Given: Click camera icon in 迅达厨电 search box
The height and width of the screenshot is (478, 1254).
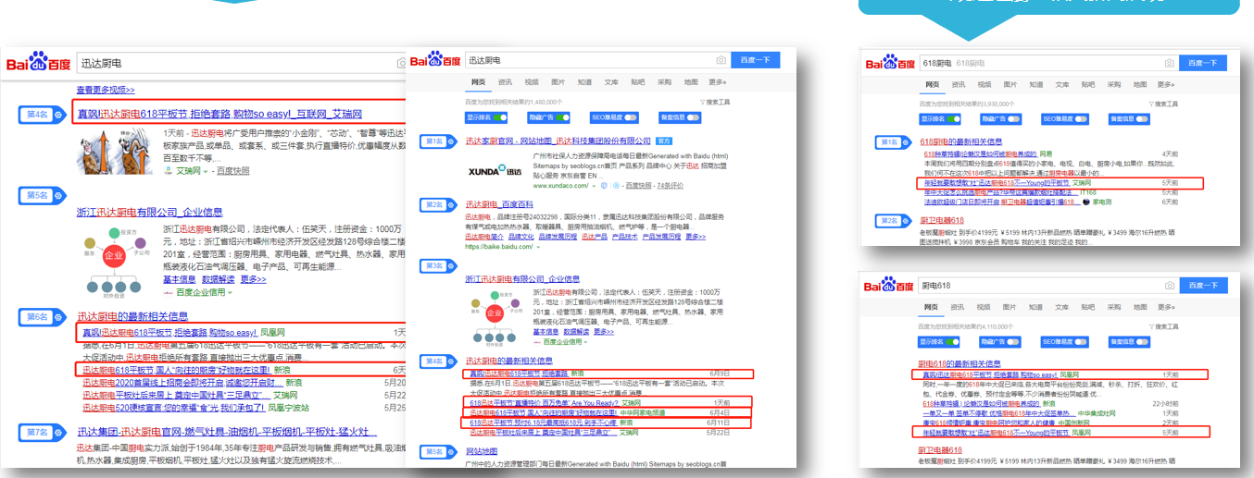Looking at the screenshot, I should [x=721, y=60].
